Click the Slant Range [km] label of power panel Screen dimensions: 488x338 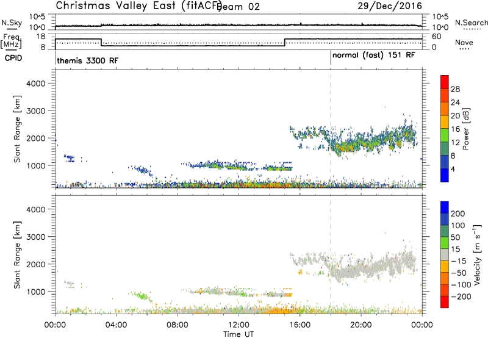[x=17, y=129]
